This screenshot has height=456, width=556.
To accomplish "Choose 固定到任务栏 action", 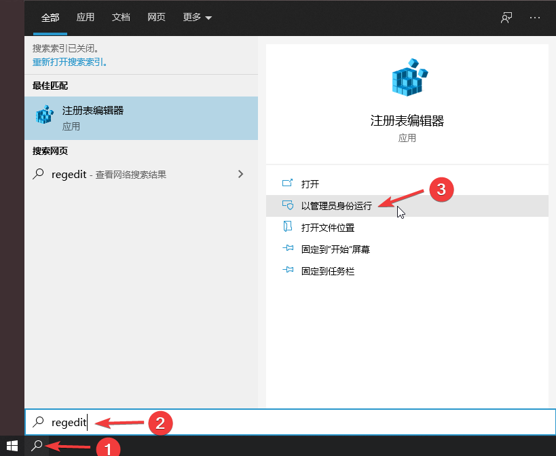I will (407, 271).
